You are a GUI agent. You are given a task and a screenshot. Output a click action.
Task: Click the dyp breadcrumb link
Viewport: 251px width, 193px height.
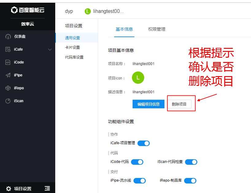click(69, 11)
